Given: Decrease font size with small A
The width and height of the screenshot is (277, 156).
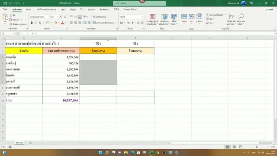Looking at the screenshot, I should tap(65, 17).
